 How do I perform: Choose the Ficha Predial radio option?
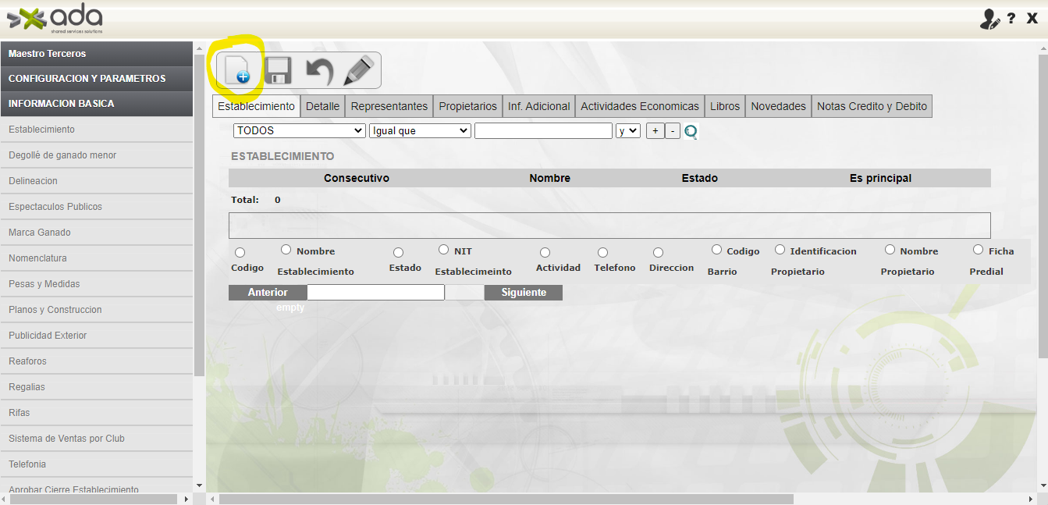click(978, 250)
